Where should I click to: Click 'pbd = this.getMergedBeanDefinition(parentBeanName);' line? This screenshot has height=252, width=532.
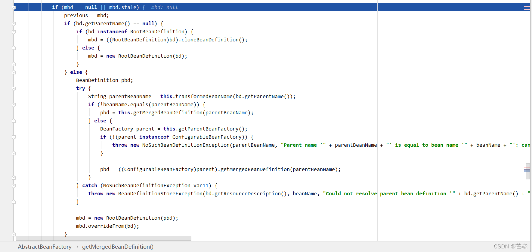point(177,112)
